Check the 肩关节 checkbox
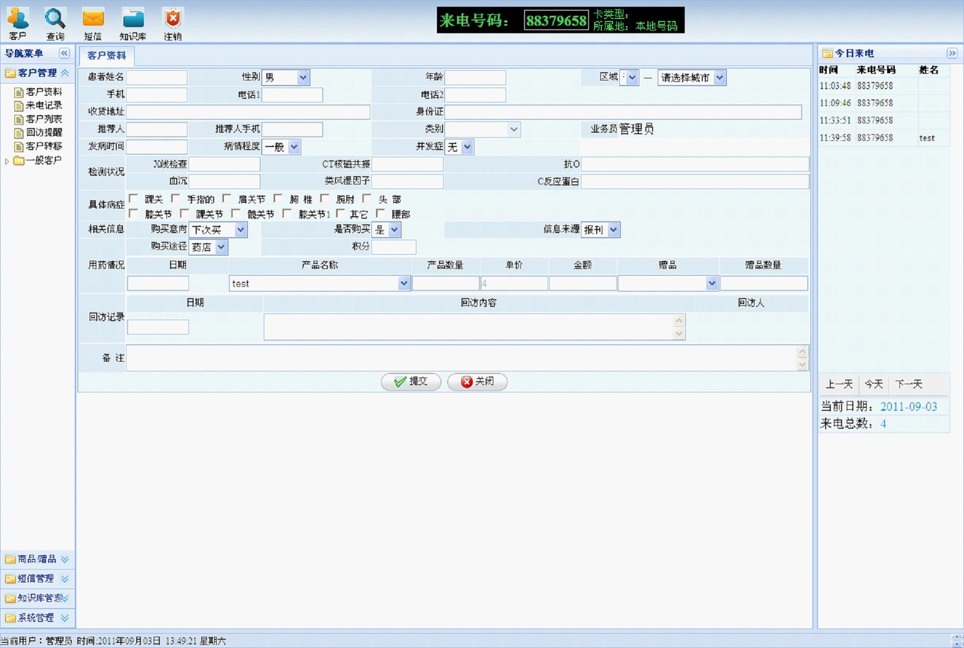Screen dimensions: 964x648 click(227, 198)
